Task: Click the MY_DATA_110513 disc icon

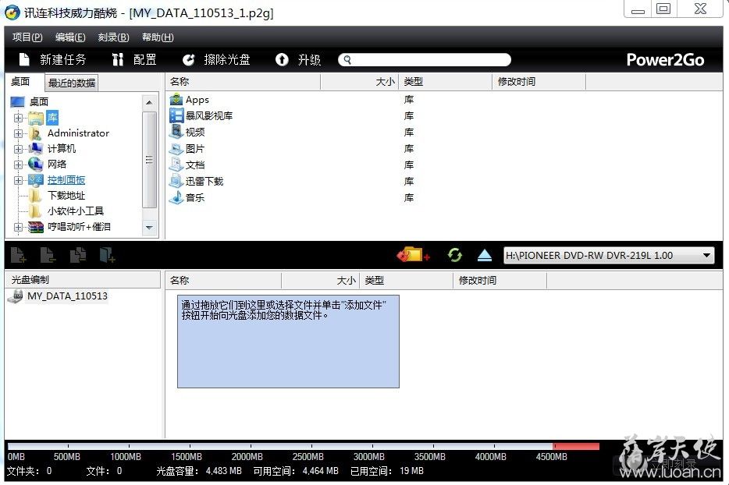Action: coord(16,296)
